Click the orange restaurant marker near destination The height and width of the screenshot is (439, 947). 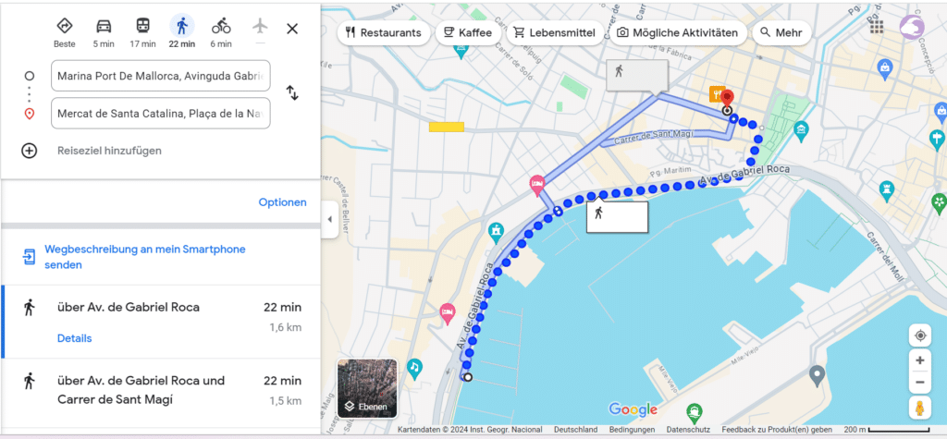716,93
